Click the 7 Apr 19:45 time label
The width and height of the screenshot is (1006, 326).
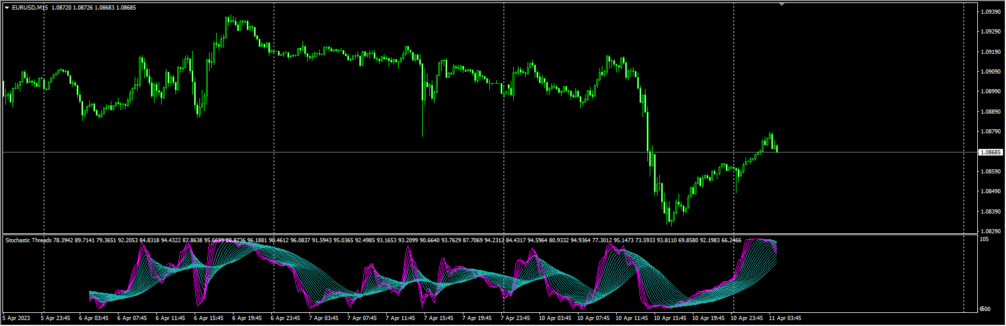point(477,318)
